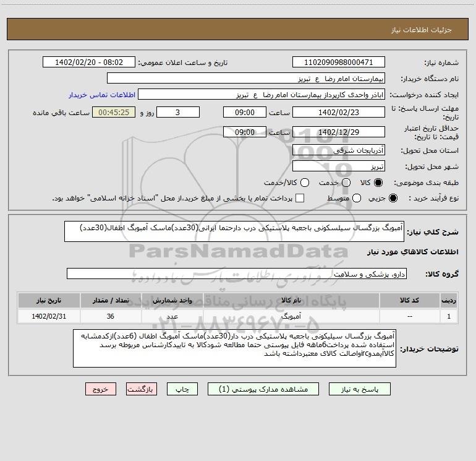
Task: Click the شماره نیاز number field
Action: pyautogui.click(x=339, y=62)
